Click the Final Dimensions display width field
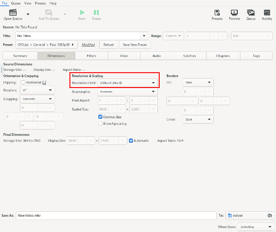The width and height of the screenshot is (276, 232). (72, 140)
